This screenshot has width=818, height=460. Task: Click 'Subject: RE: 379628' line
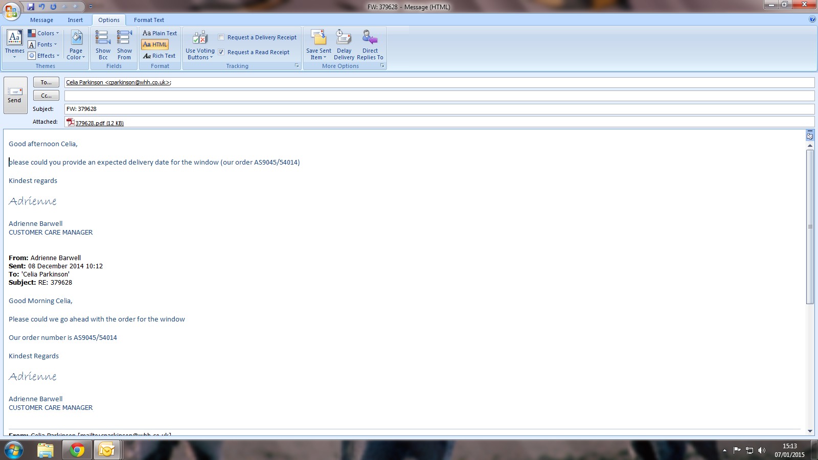click(x=40, y=282)
